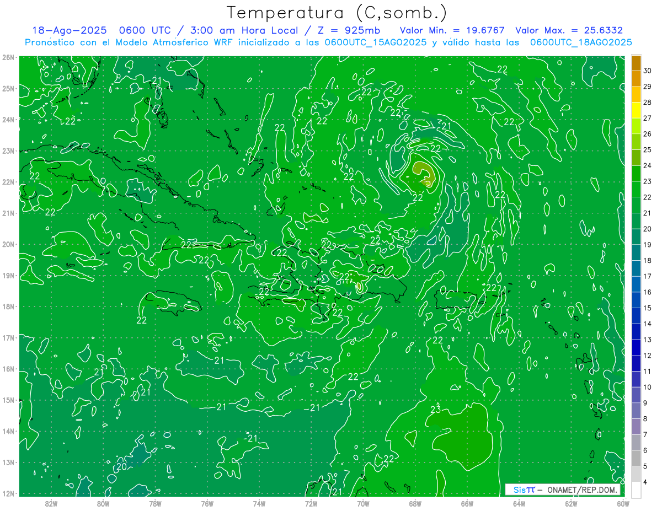Click the 78W longitude axis label
Image resolution: width=662 pixels, height=511 pixels.
pos(155,503)
